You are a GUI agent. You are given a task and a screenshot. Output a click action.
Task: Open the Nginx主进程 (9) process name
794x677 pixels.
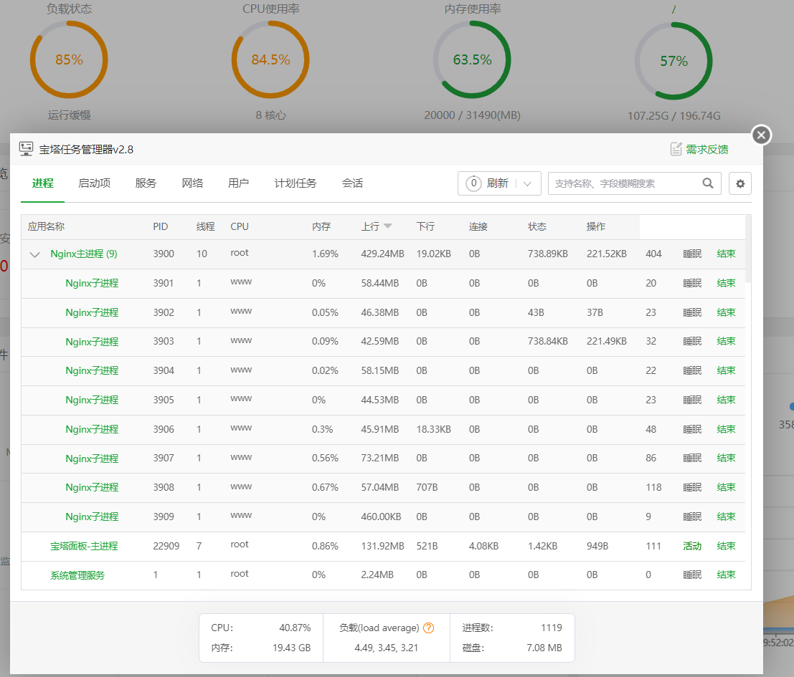83,254
